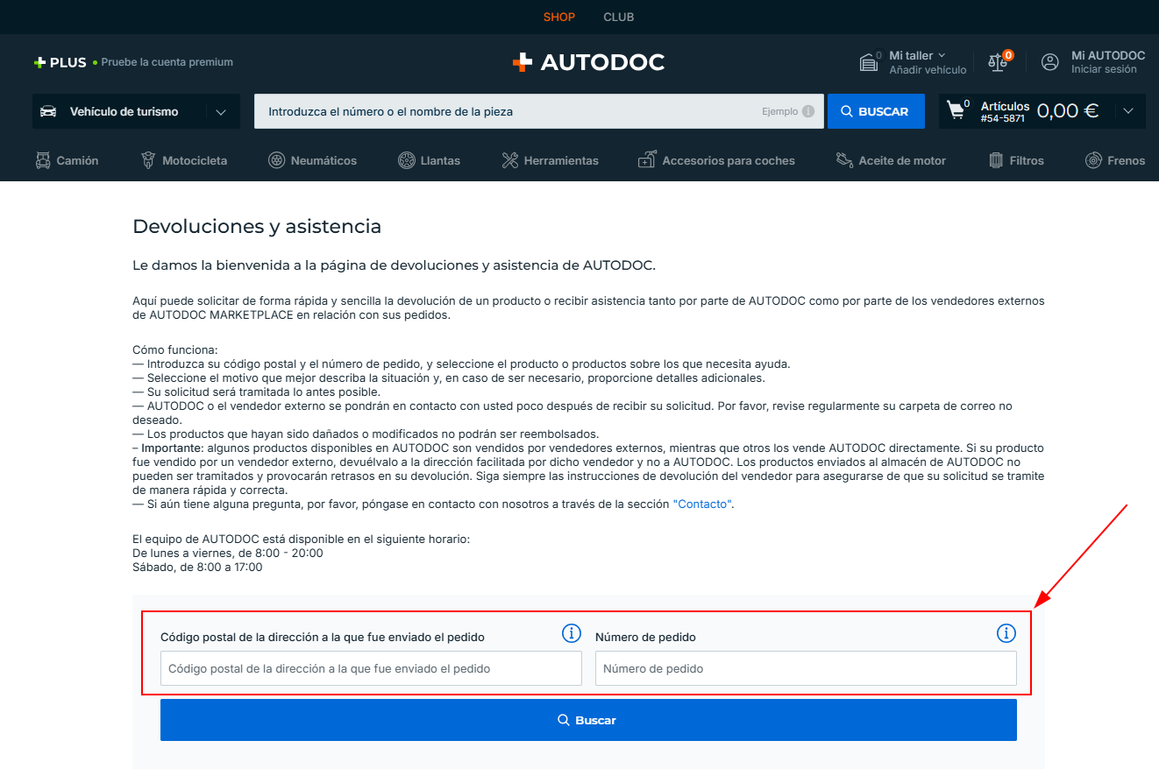Image resolution: width=1159 pixels, height=783 pixels.
Task: Click the truck icon beside Camión
Action: pos(43,160)
